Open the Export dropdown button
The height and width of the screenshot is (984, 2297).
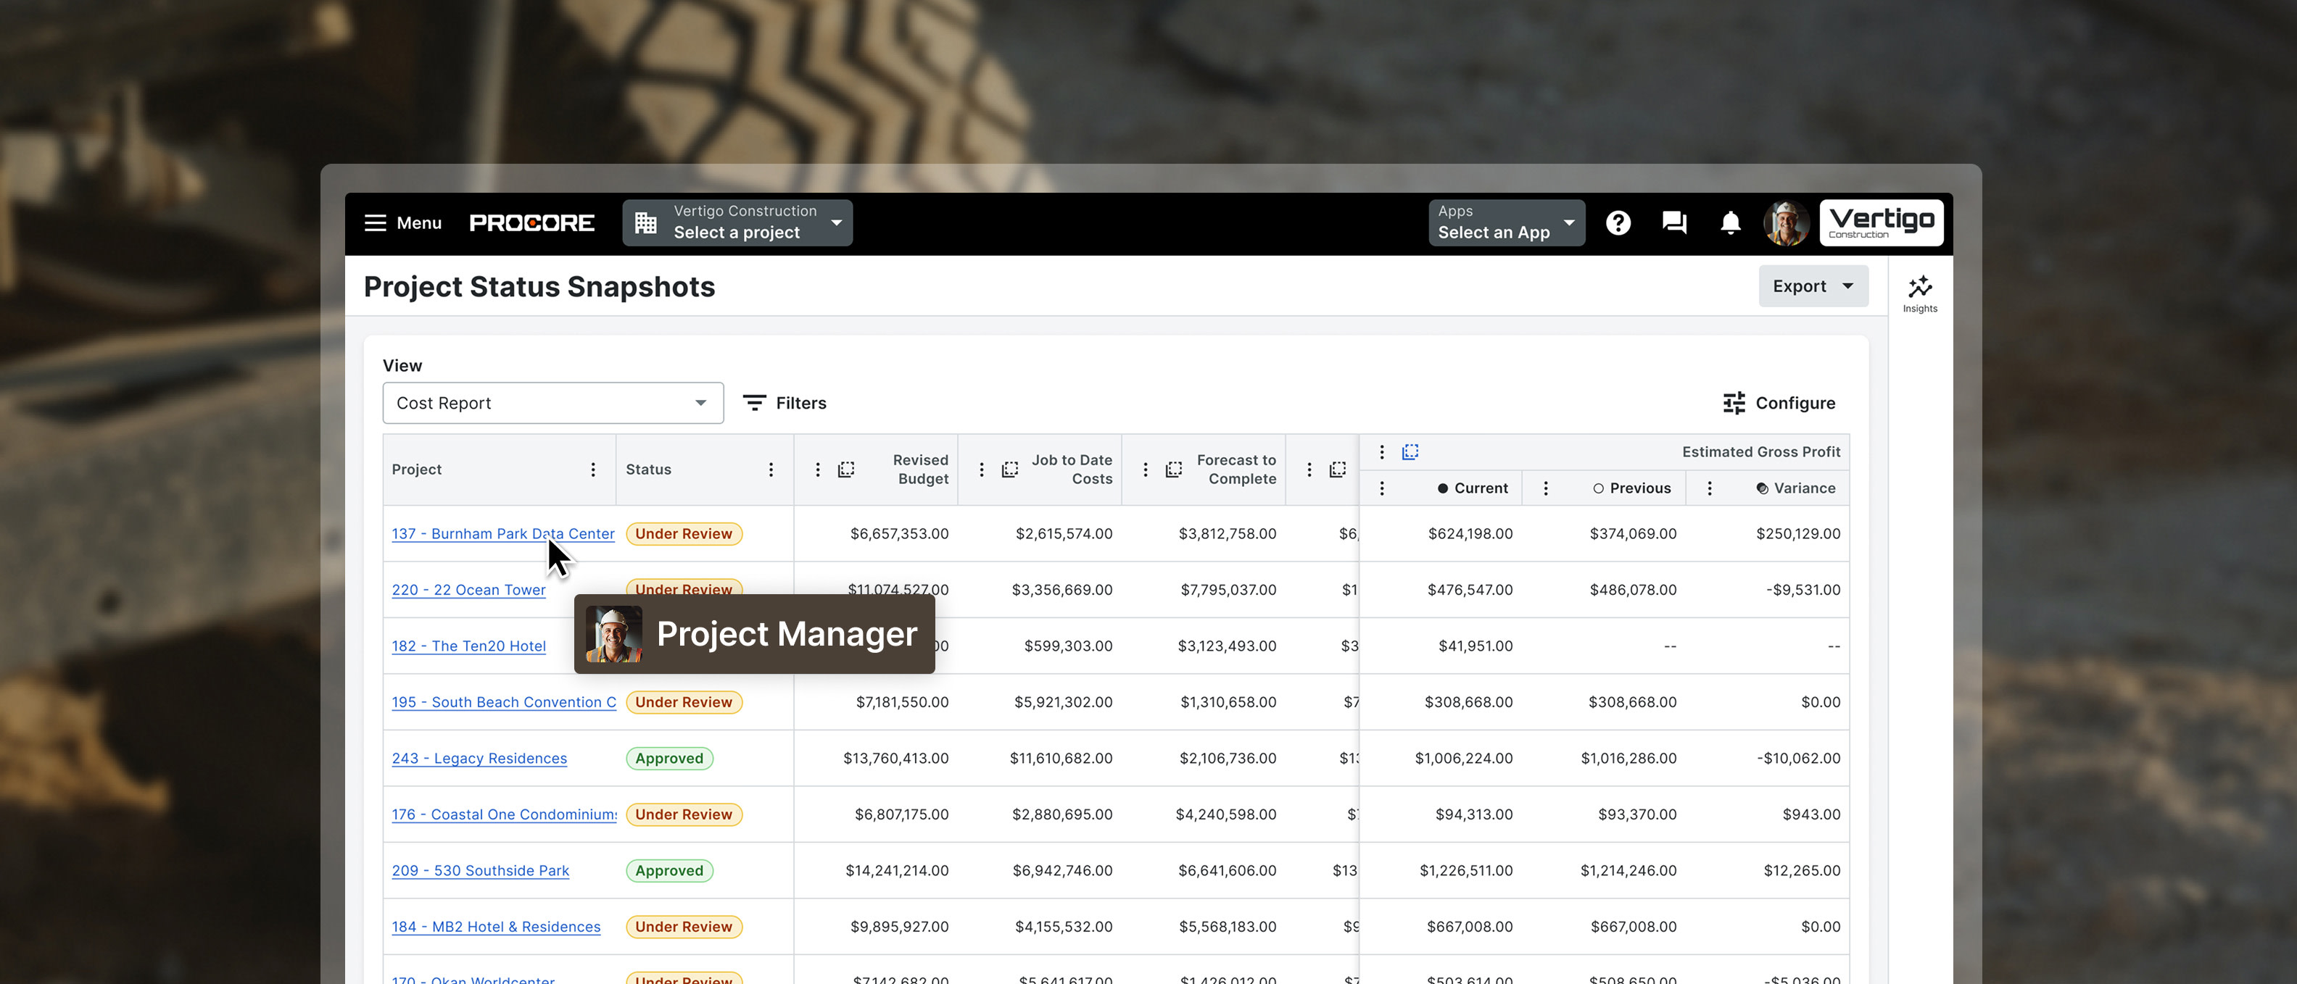pos(1812,286)
